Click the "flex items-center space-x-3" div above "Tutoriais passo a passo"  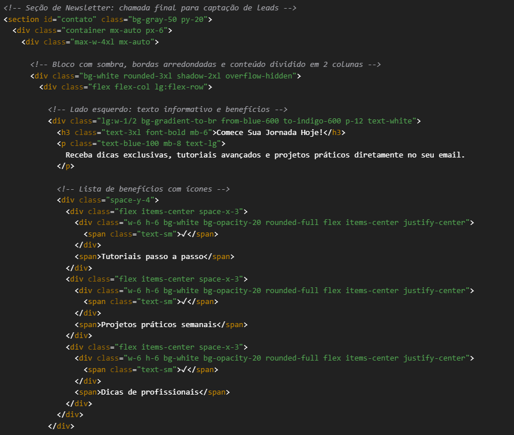pos(157,211)
